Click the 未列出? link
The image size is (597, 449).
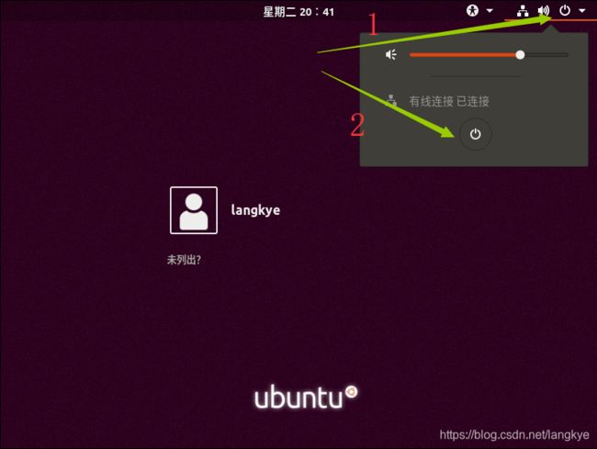184,260
